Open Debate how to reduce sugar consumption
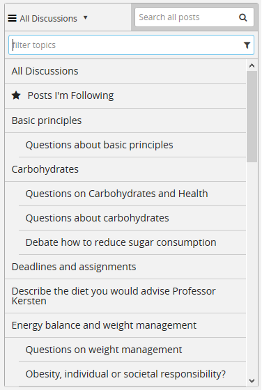This screenshot has width=262, height=390. pos(132,242)
